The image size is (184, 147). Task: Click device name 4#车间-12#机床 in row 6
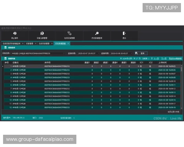pyautogui.click(x=19, y=85)
